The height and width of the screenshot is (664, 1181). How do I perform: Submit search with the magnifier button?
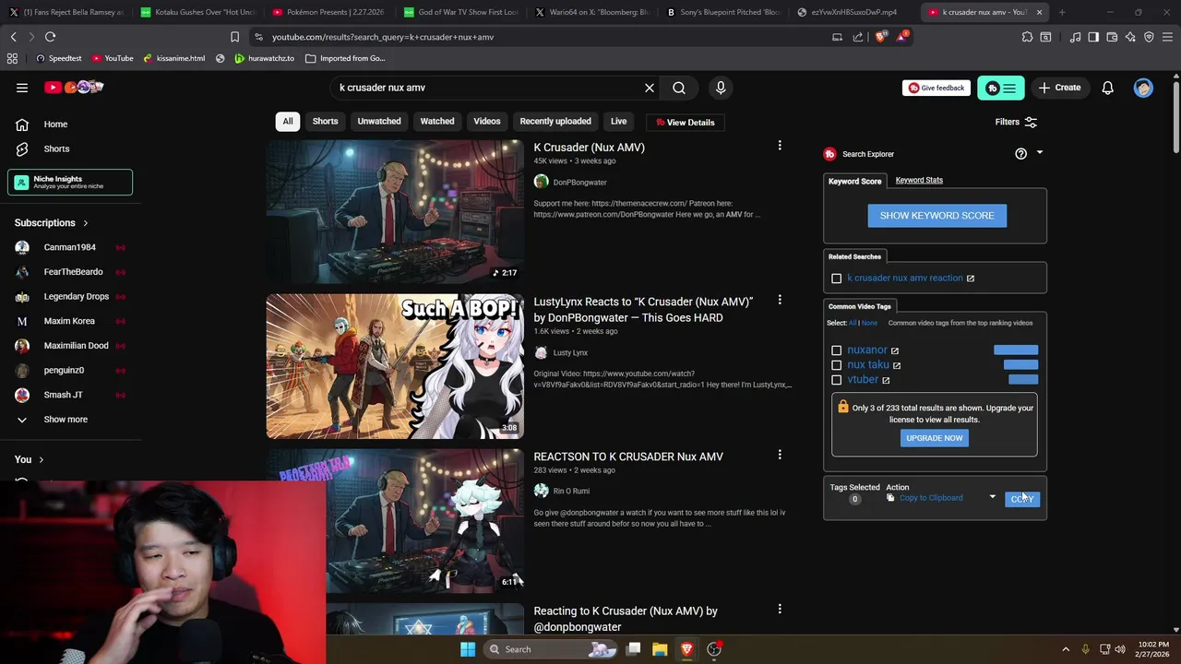[x=679, y=88]
